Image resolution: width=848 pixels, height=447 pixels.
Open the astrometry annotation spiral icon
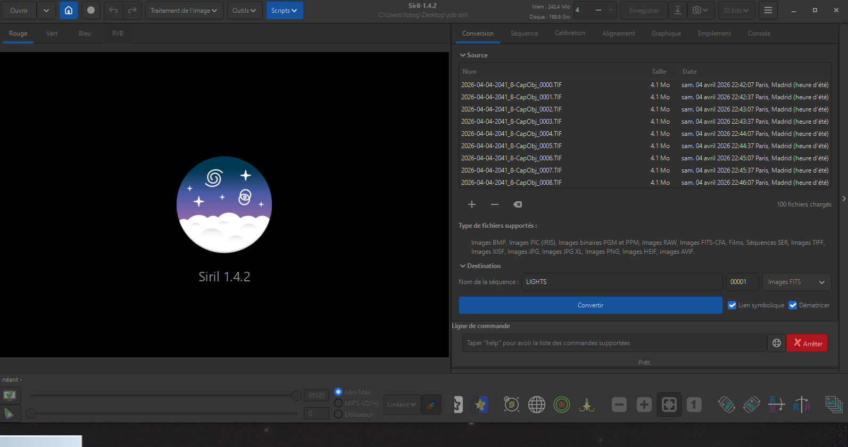[x=512, y=405]
